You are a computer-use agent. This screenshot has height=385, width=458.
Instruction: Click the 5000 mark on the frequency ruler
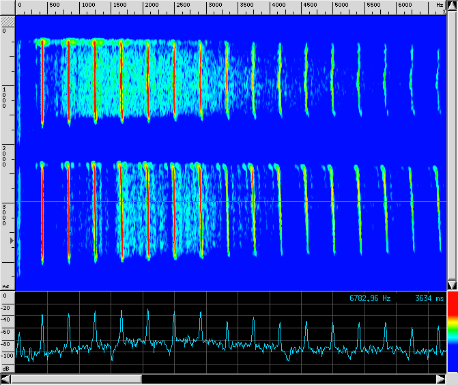coord(342,5)
